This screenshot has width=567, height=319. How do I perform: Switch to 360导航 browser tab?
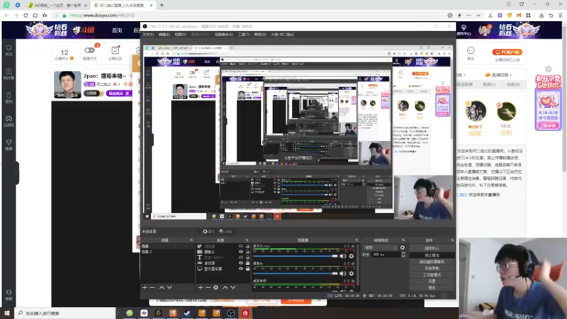pyautogui.click(x=58, y=6)
